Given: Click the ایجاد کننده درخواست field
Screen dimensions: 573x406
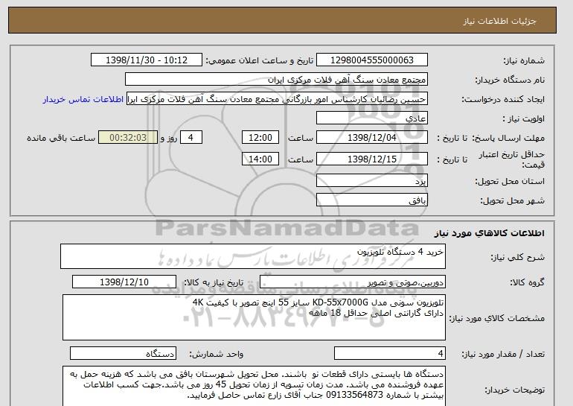Looking at the screenshot, I should (x=277, y=99).
